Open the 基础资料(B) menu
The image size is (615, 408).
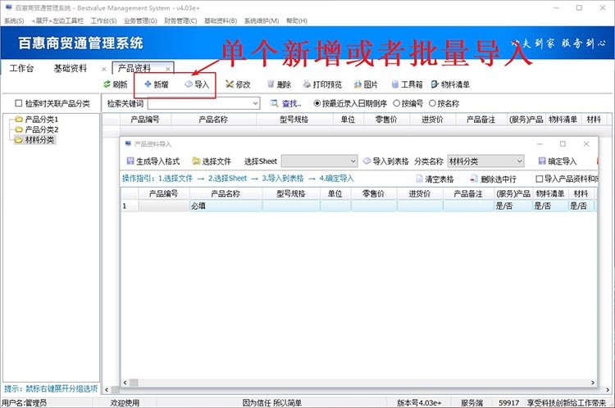click(221, 20)
